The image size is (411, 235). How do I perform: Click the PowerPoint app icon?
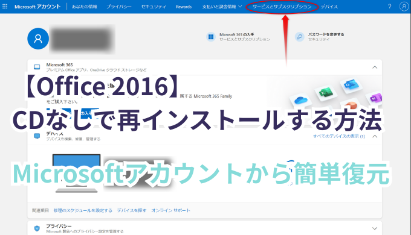click(x=351, y=105)
